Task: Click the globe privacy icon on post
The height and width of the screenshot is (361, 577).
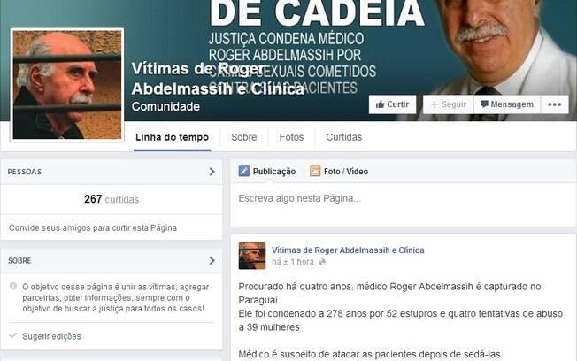Action: pyautogui.click(x=322, y=262)
